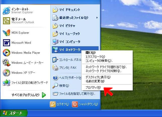Click the マイ コンピュータ label
Image resolution: width=162 pixels, height=117 pixels.
tap(70, 41)
